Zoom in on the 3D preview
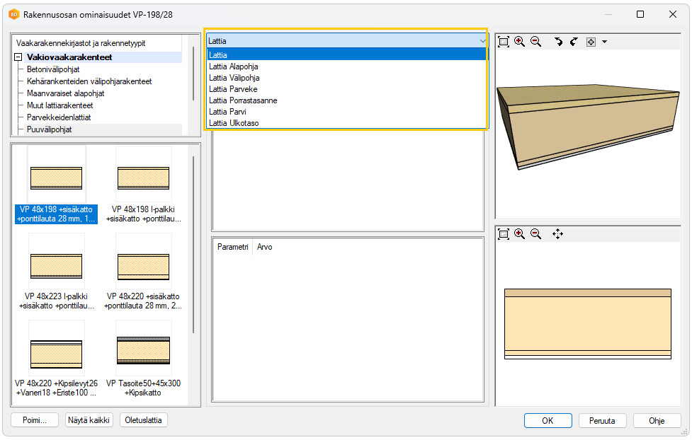 pos(519,42)
